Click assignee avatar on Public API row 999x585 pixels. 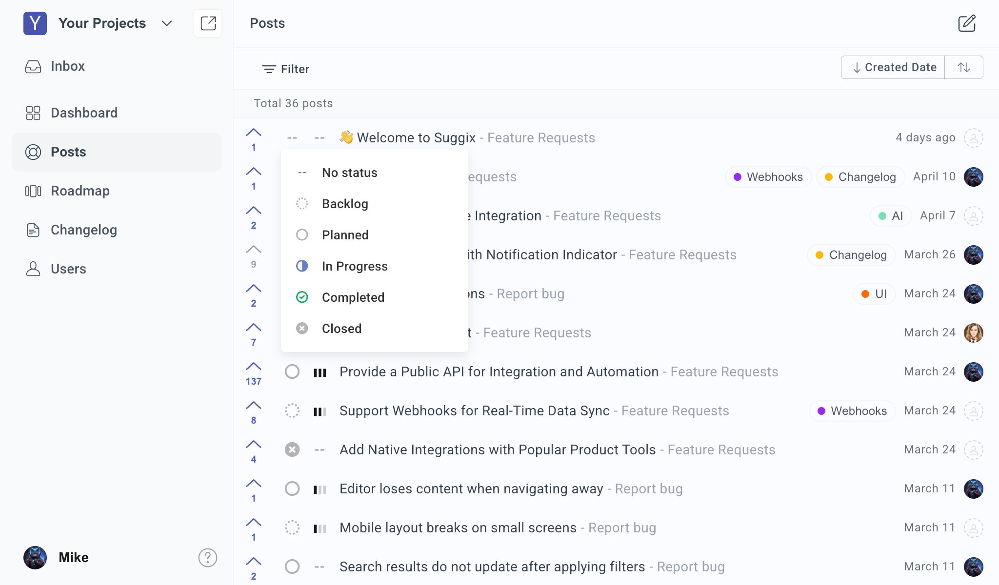coord(974,372)
